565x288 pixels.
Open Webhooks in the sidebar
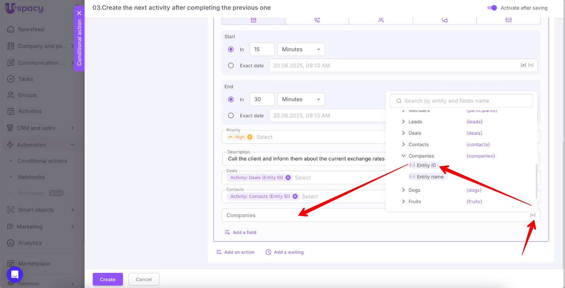tap(31, 177)
